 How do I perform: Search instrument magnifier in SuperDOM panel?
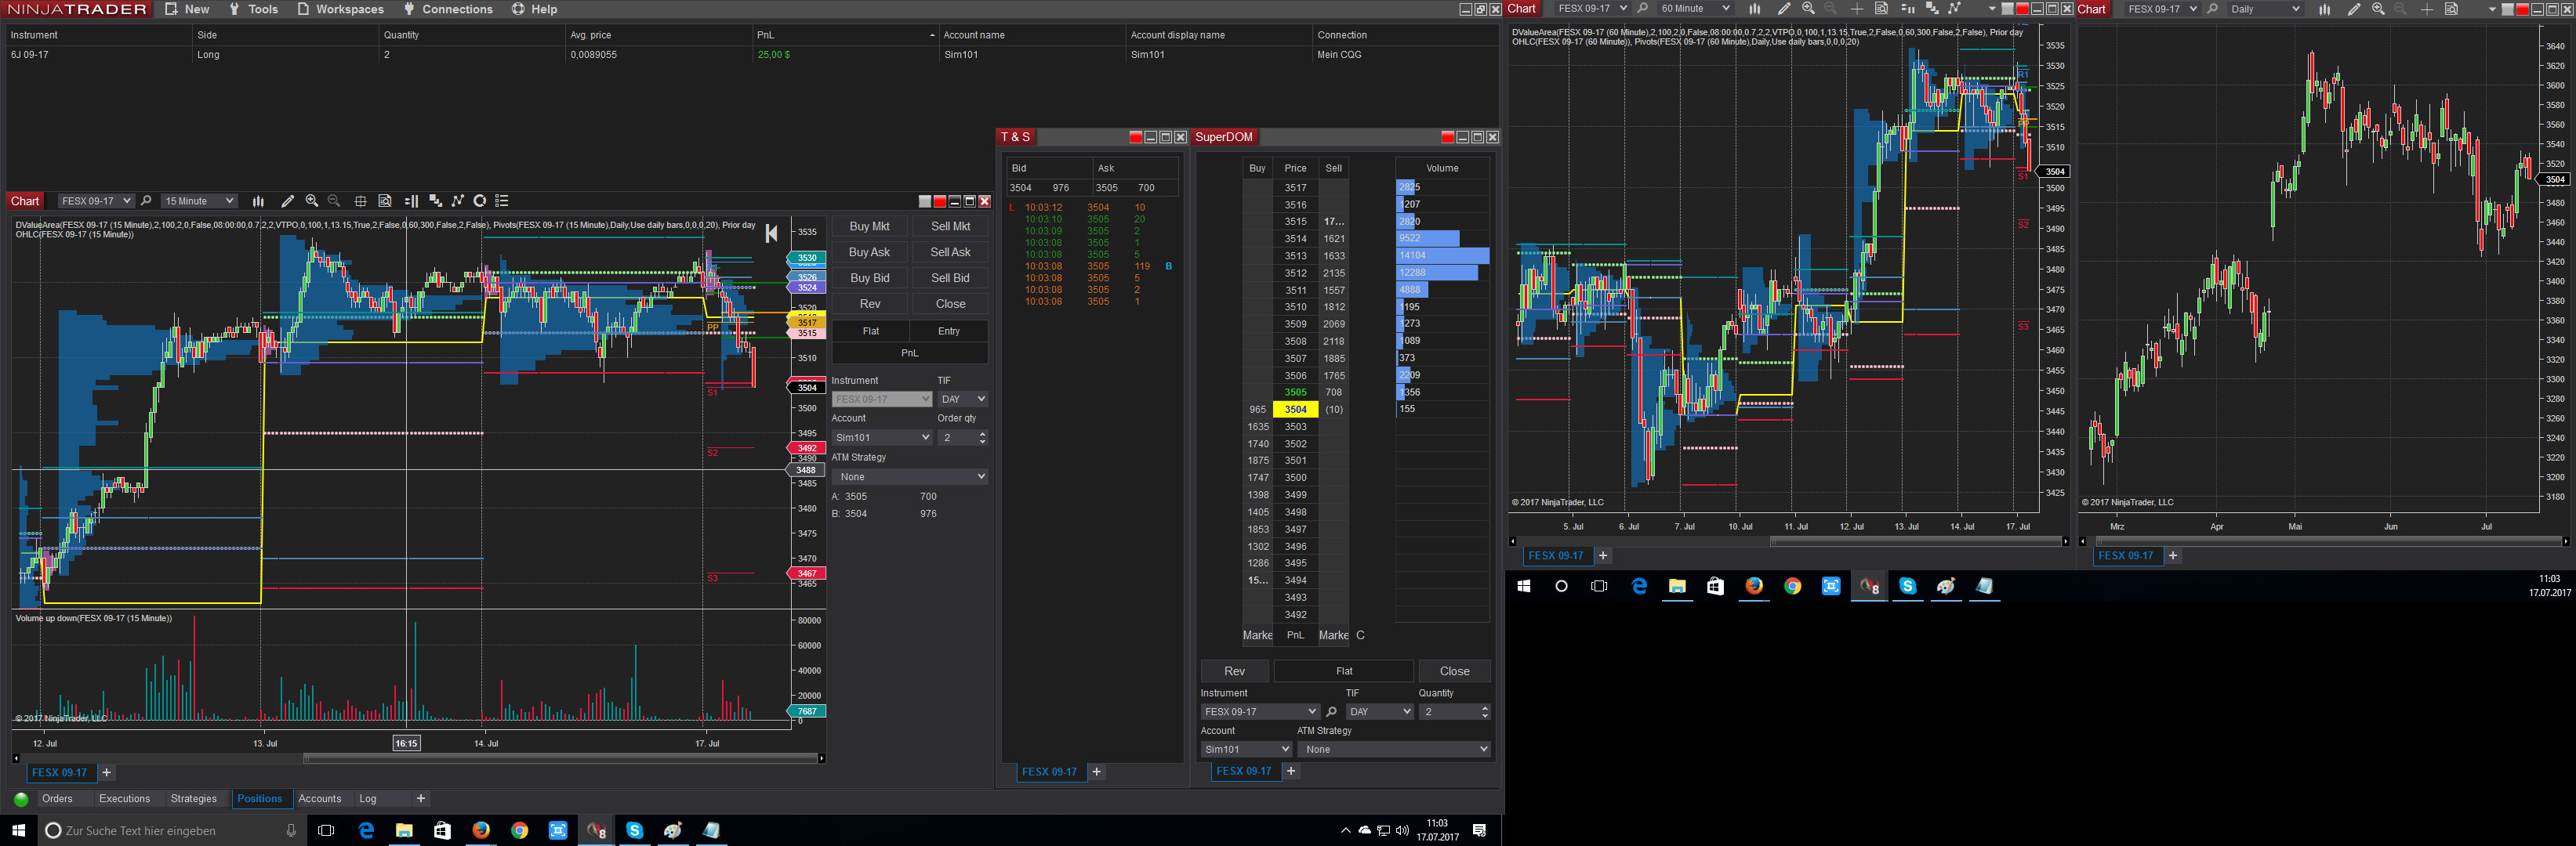1331,711
